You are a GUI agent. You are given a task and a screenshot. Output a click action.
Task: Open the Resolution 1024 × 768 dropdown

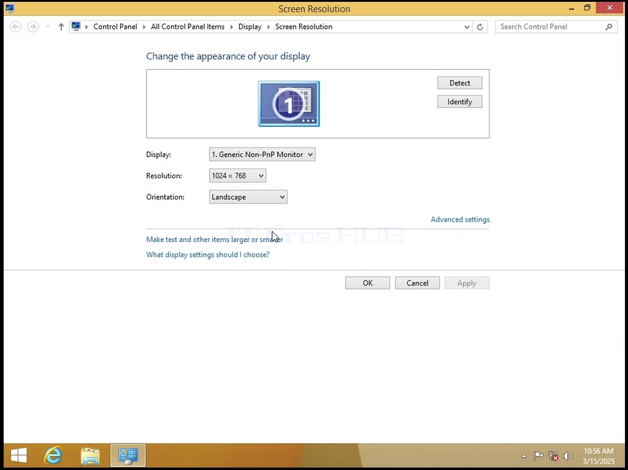click(237, 176)
